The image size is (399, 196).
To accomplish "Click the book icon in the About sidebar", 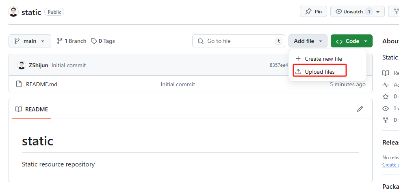I will click(386, 73).
